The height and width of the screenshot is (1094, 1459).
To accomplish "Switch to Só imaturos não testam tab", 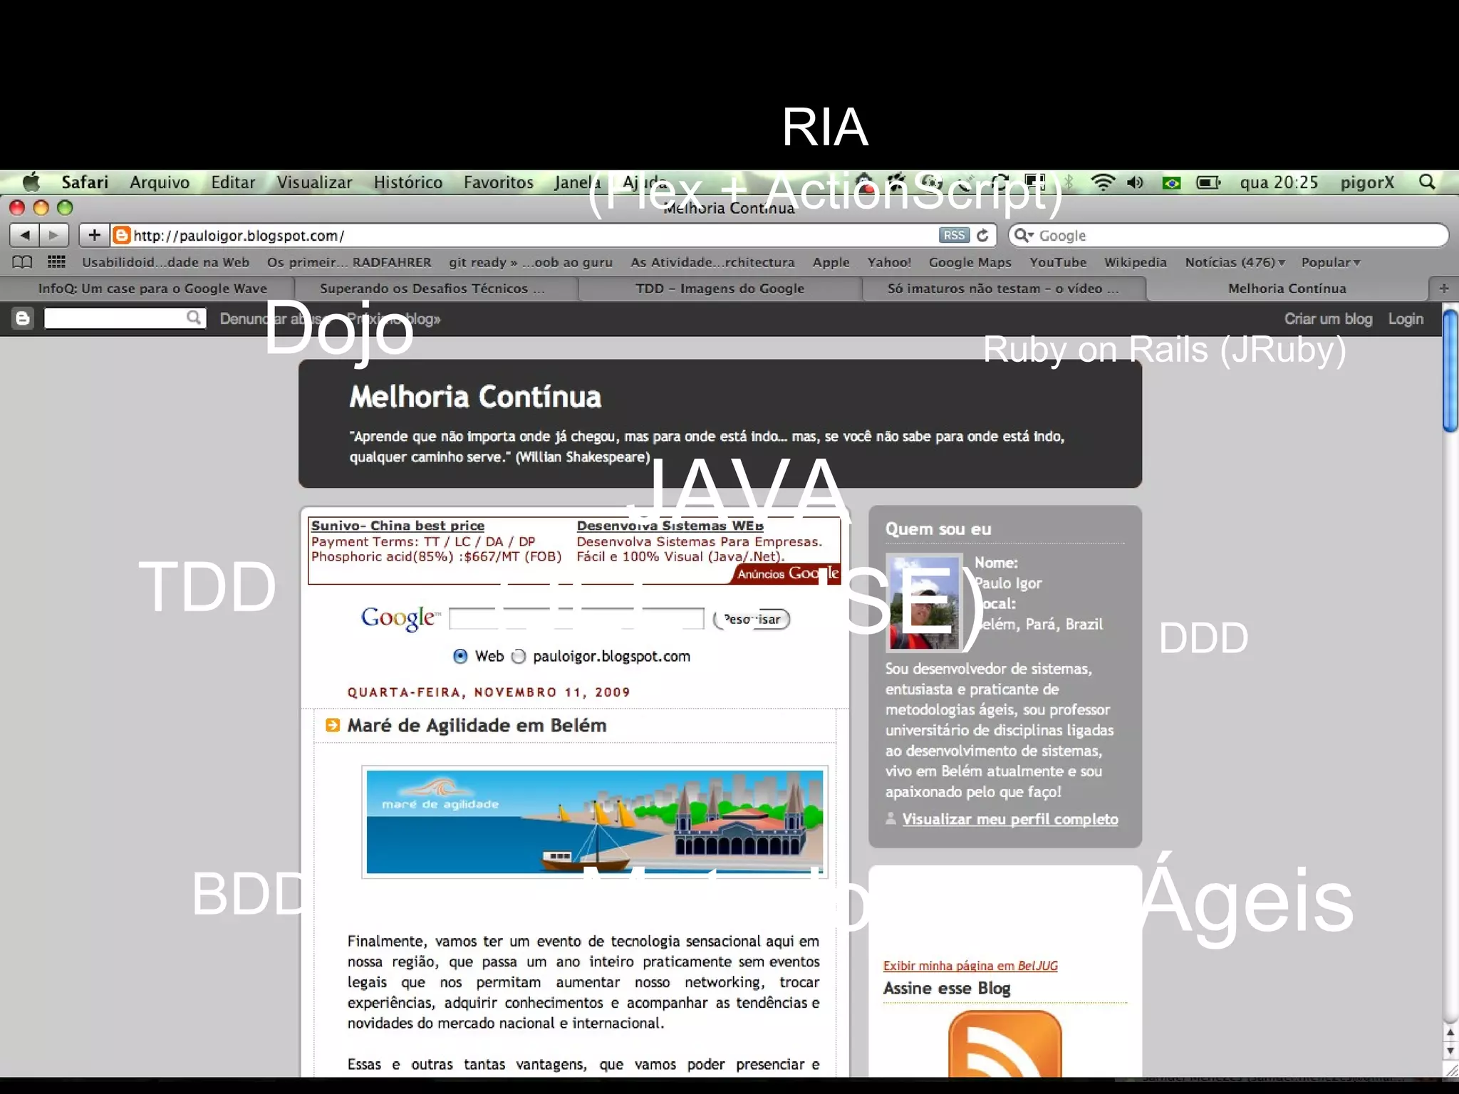I will click(1003, 288).
